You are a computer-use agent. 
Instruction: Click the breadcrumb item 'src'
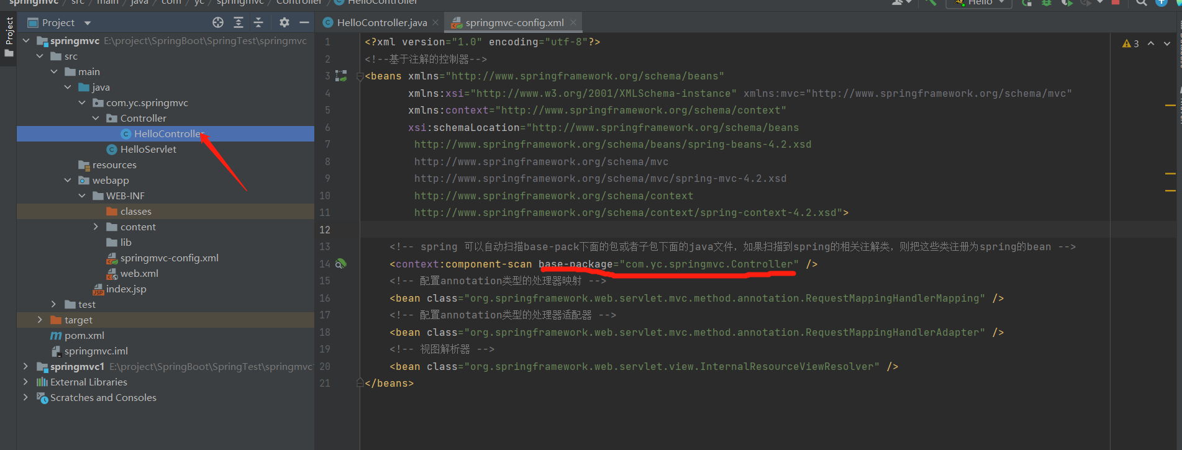coord(78,2)
